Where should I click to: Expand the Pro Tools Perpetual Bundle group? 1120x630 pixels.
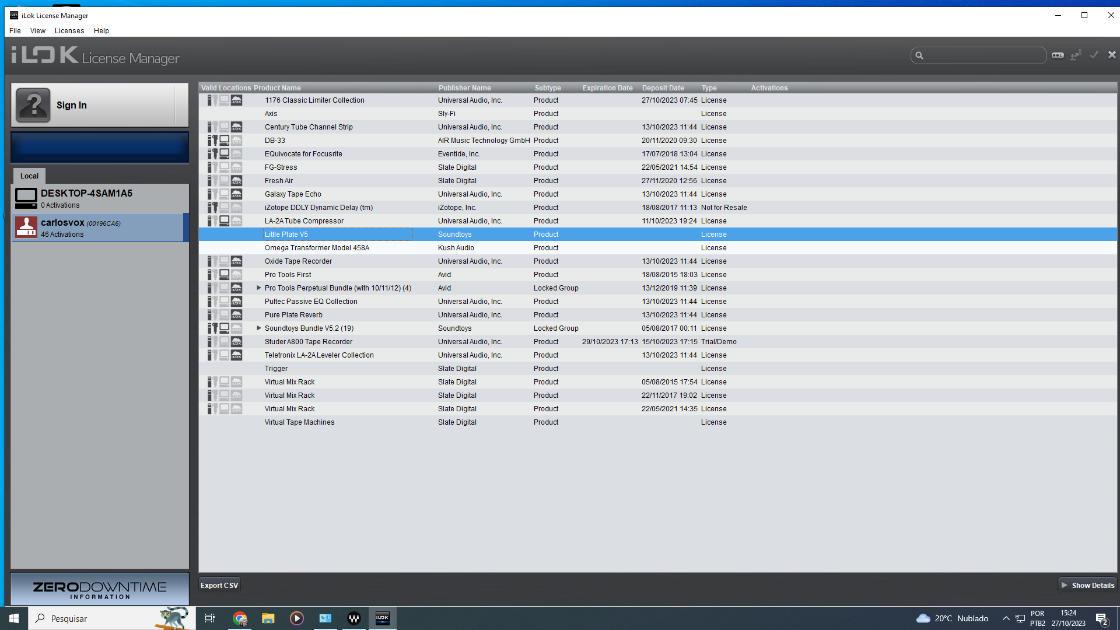pos(259,288)
